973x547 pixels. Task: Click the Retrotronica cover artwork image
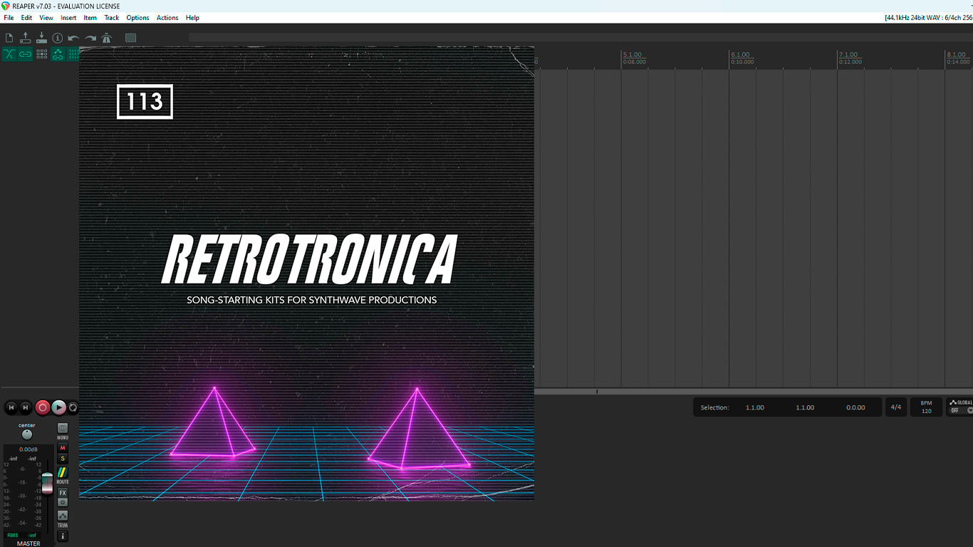pos(306,273)
